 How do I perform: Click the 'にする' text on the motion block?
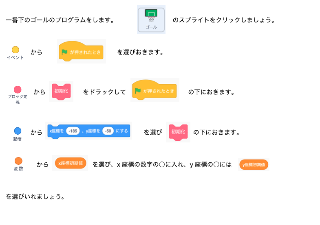click(122, 131)
